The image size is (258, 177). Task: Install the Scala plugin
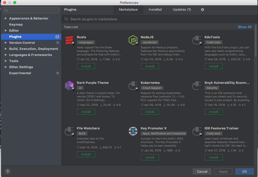(x=86, y=66)
